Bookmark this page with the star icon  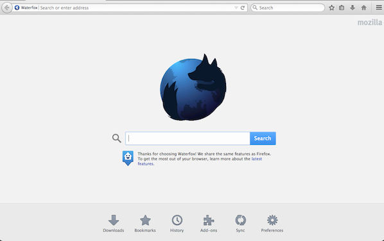(x=331, y=8)
